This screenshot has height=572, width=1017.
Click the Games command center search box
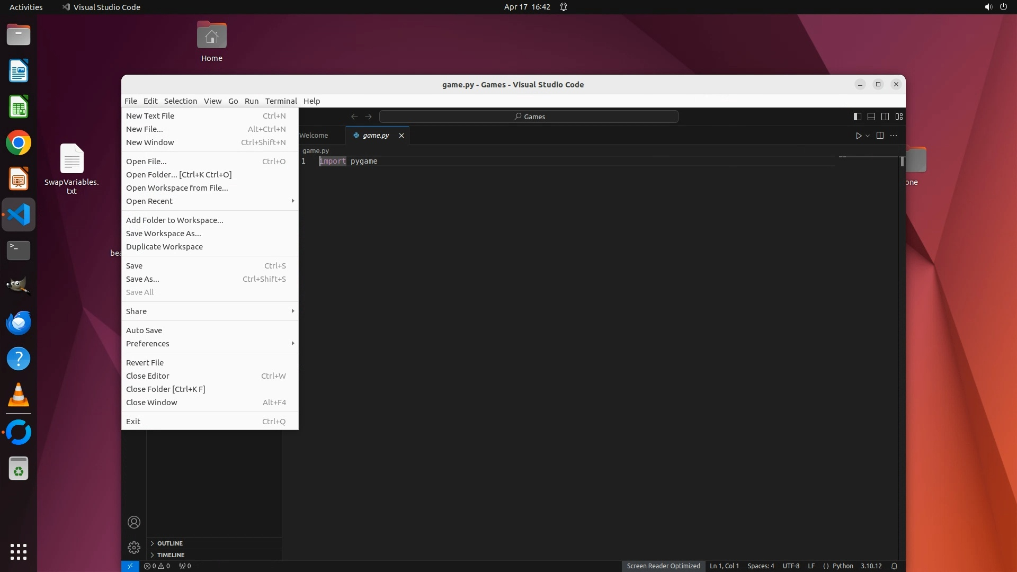(x=529, y=117)
